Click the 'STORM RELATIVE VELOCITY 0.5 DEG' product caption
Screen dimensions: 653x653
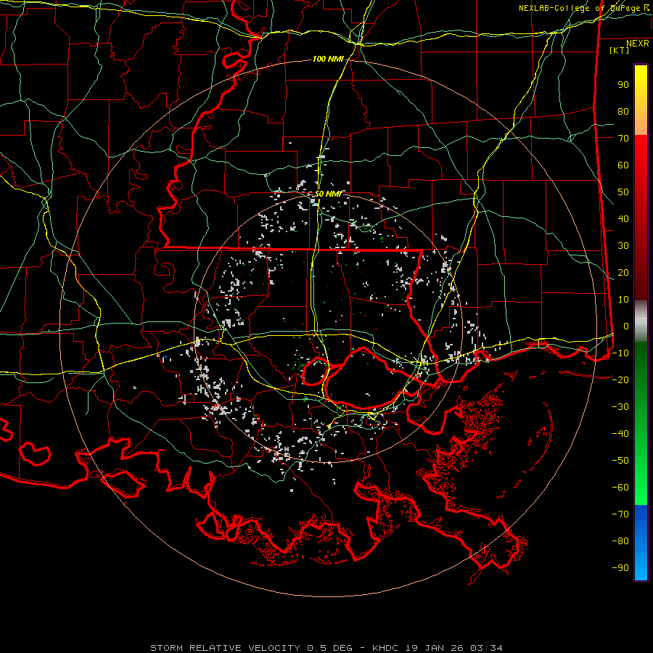click(251, 648)
